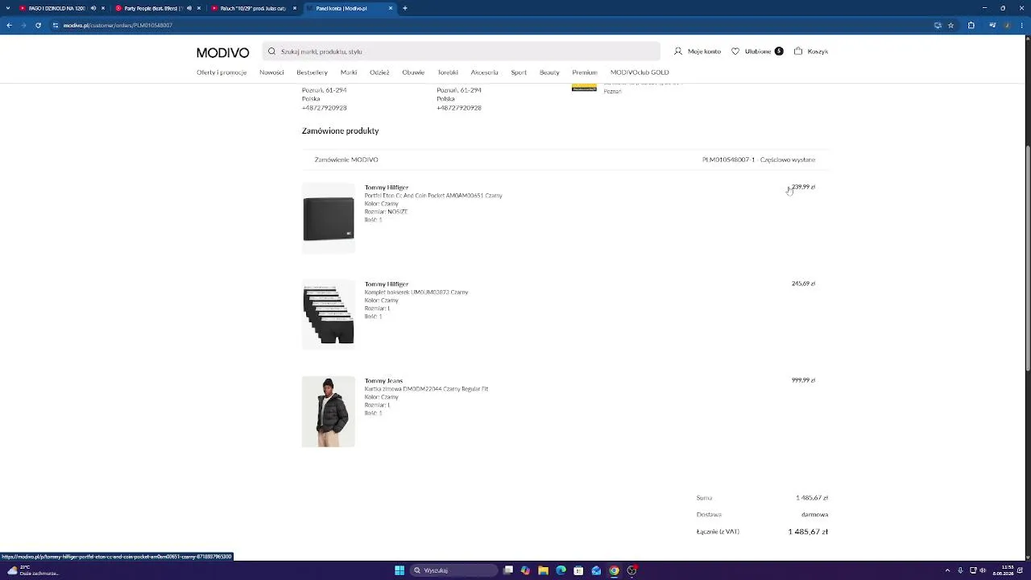Click the MODIVO logo
Viewport: 1031px width, 580px height.
[x=222, y=52]
